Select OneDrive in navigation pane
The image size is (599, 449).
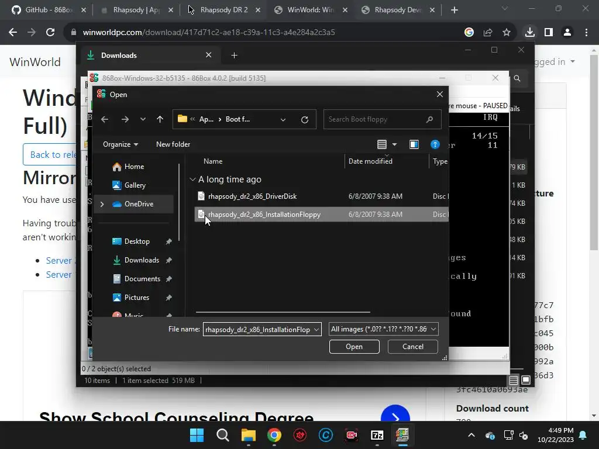pos(133,204)
